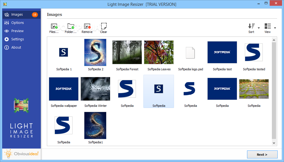Expand the Sort dropdown arrow
284x162 pixels.
(259, 28)
